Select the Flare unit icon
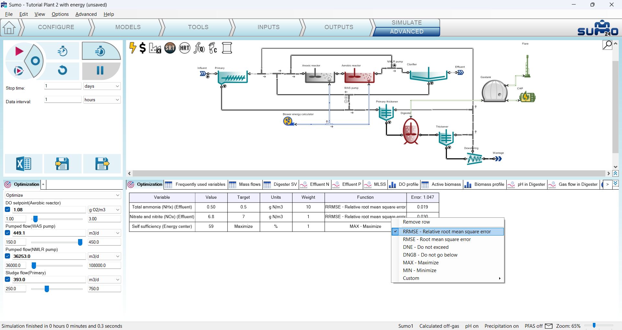This screenshot has height=330, width=622. point(527,66)
